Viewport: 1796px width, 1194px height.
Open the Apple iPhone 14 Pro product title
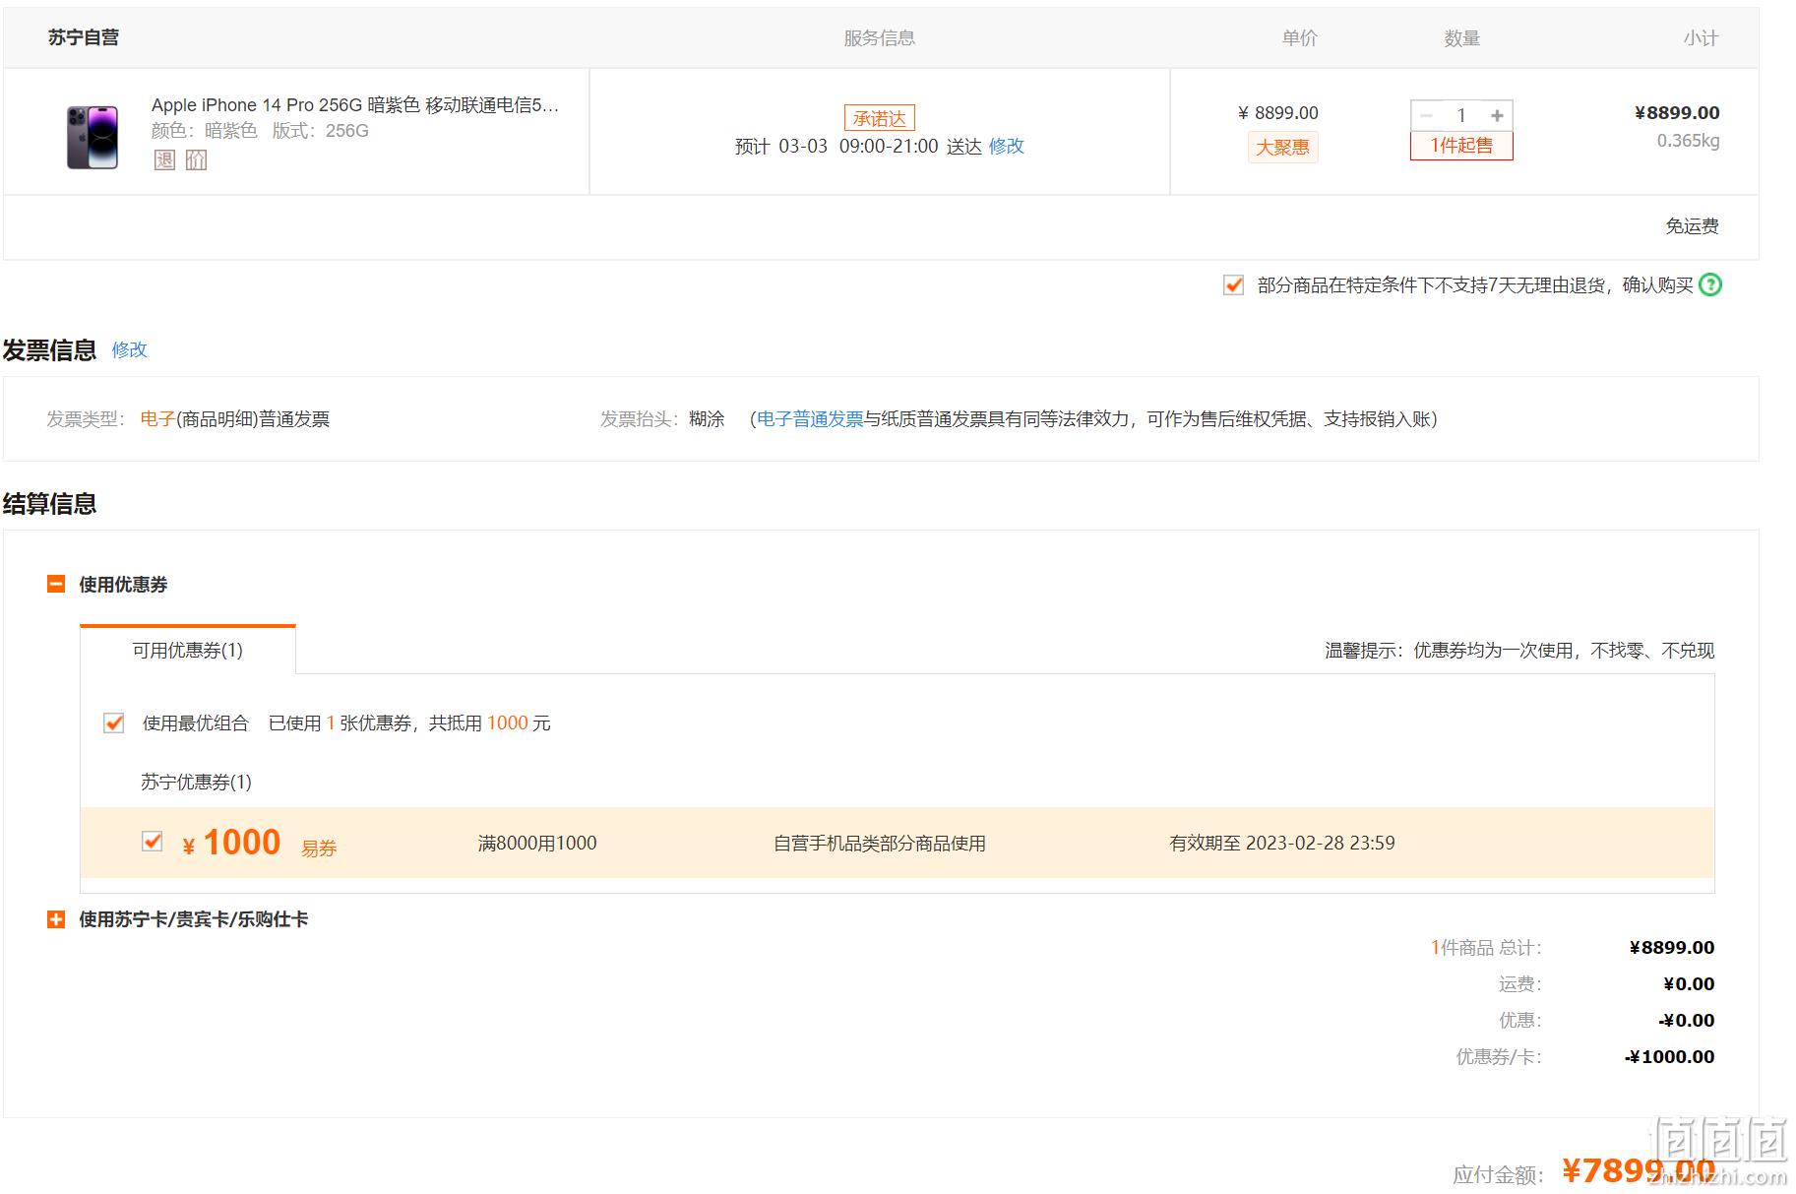(x=355, y=104)
